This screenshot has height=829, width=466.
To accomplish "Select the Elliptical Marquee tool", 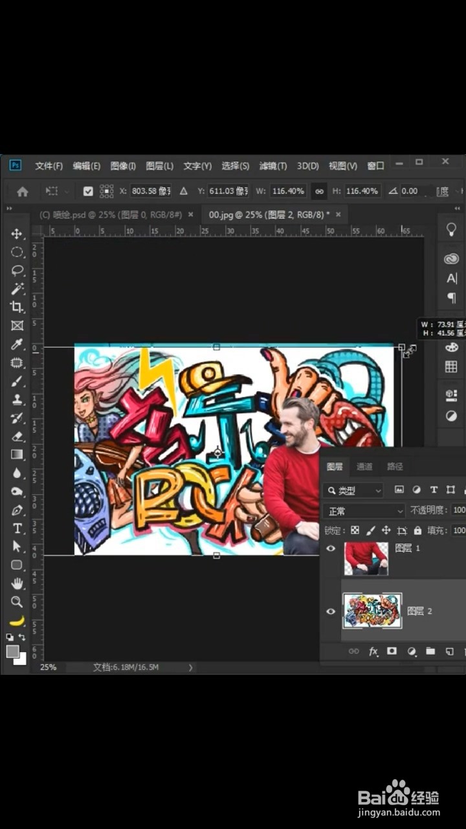I will 17,252.
